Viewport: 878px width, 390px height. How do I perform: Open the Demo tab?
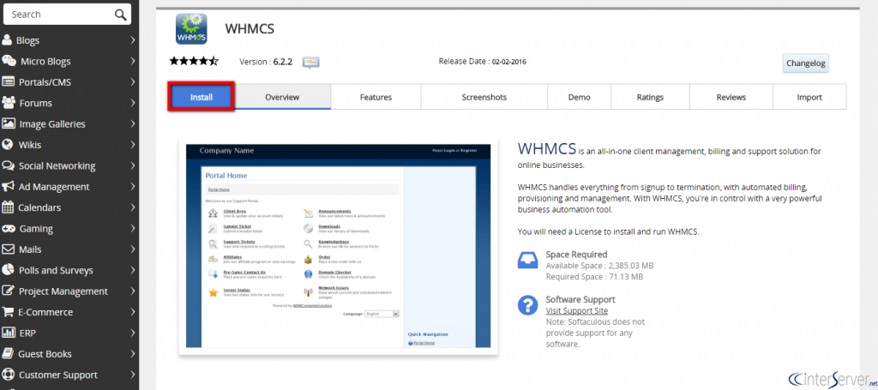point(579,97)
